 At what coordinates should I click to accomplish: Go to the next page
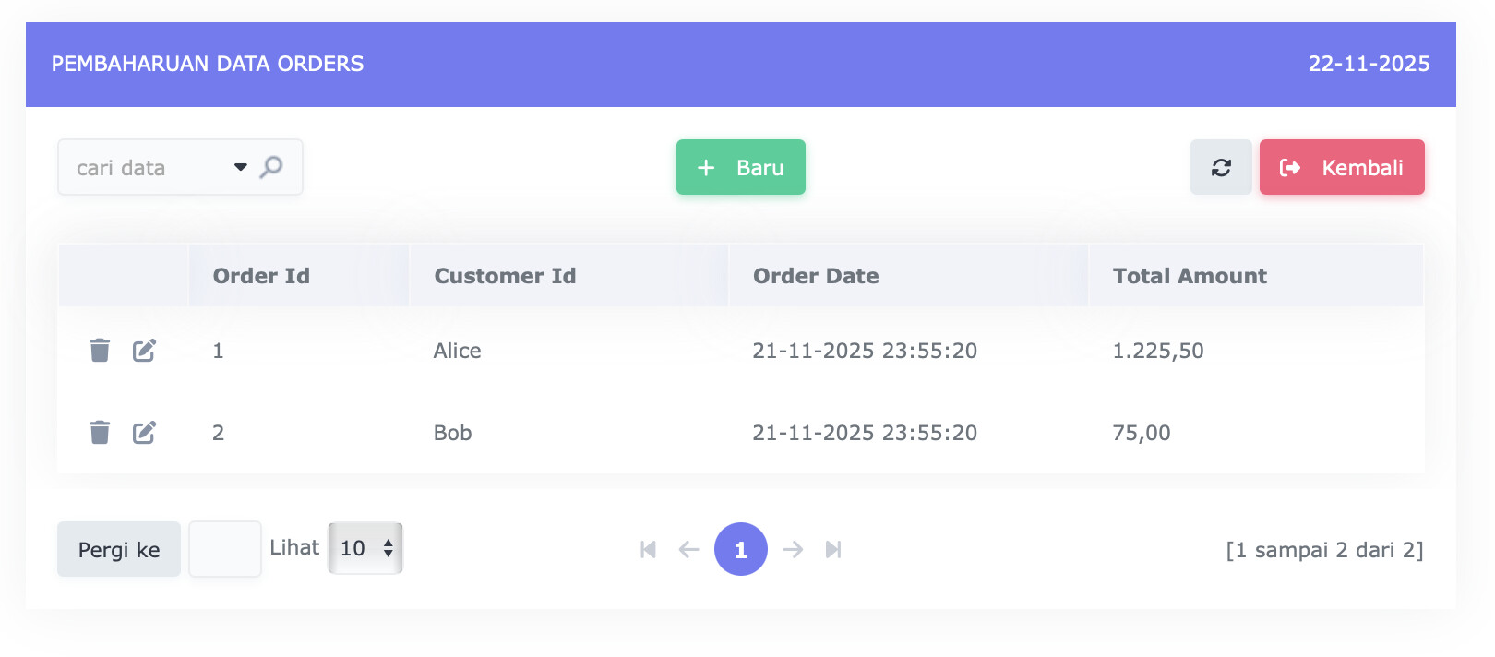793,550
